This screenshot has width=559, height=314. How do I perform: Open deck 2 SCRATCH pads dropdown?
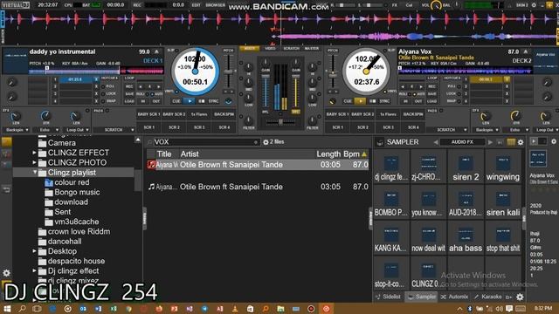click(x=447, y=130)
